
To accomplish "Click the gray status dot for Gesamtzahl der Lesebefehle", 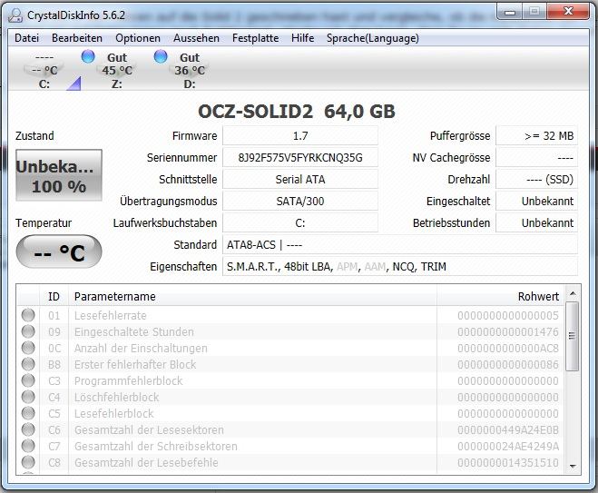I will pos(28,462).
